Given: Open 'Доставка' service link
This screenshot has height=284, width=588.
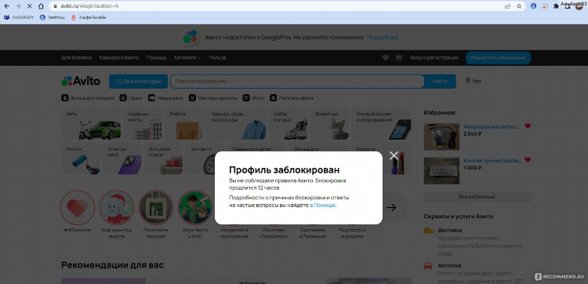Looking at the screenshot, I should click(x=450, y=230).
